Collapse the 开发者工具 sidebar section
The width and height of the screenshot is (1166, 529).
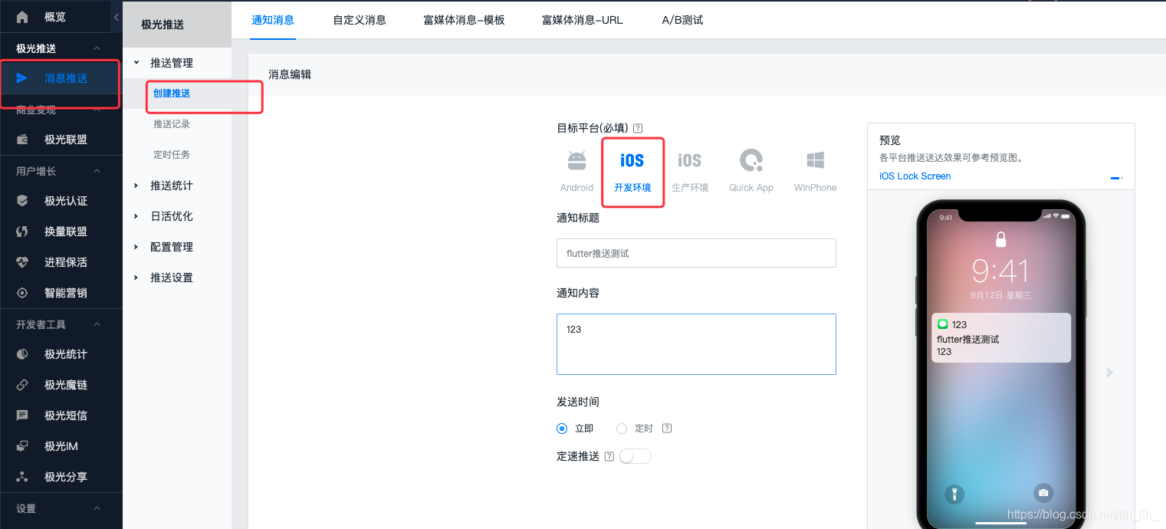pyautogui.click(x=97, y=324)
